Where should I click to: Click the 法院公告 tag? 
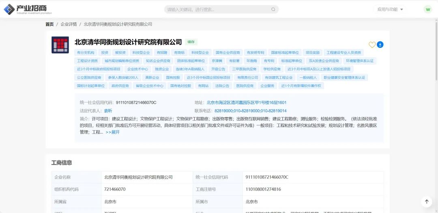pos(222,86)
